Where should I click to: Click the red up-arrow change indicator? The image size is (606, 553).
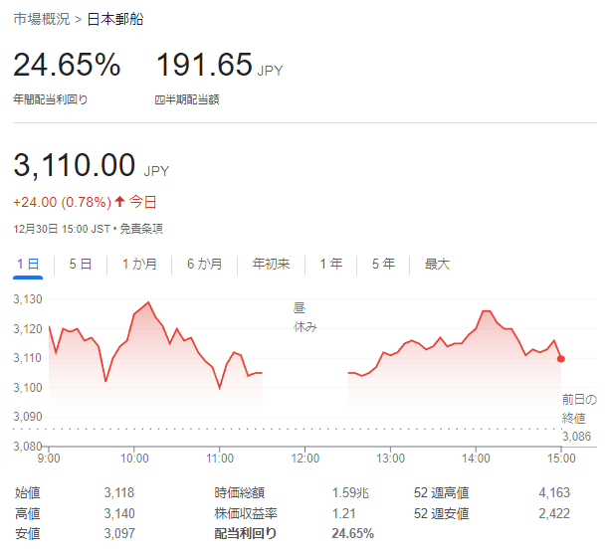[x=119, y=201]
